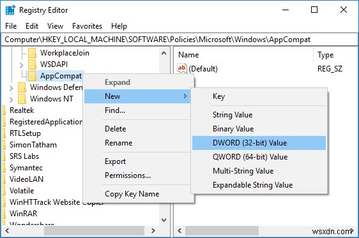The image size is (359, 238).
Task: Close the Registry Editor window
Action: 344,10
